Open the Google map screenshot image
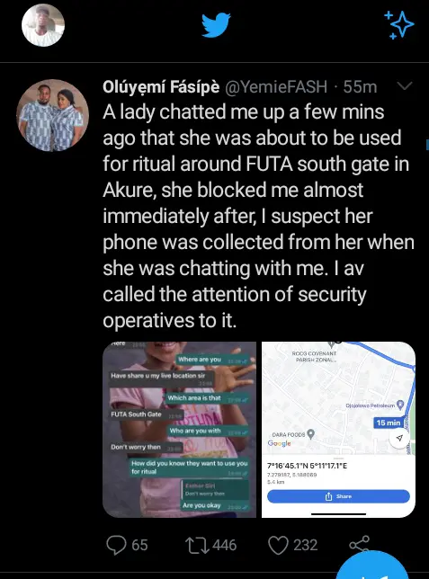Viewport: 429px width, 579px height. [338, 430]
